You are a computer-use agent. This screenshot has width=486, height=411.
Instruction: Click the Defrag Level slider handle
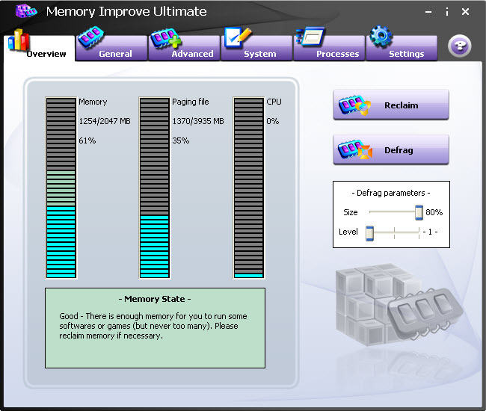click(369, 232)
